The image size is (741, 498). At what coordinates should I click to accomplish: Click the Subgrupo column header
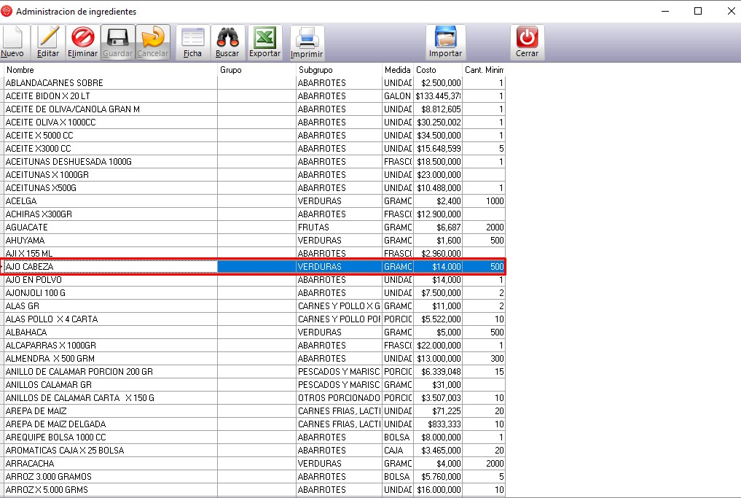[339, 70]
